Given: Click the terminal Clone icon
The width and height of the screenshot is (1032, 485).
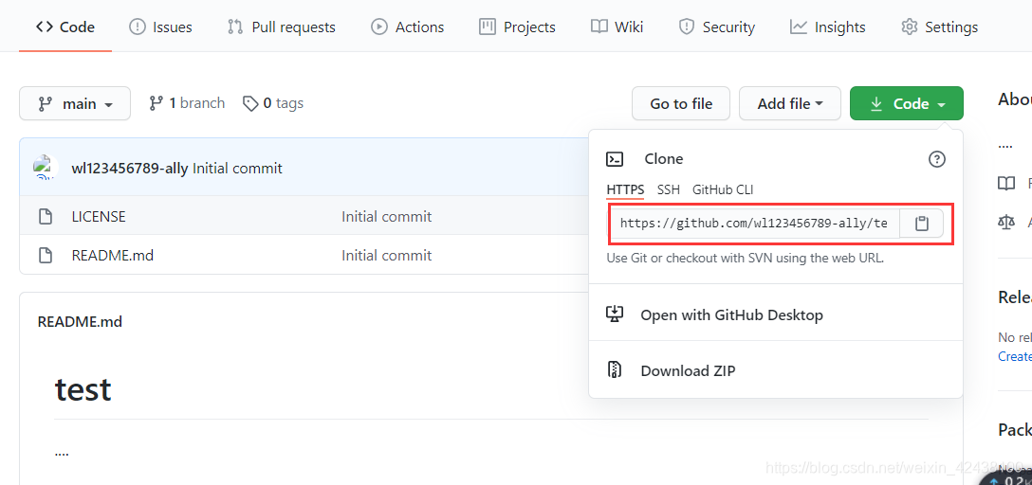Looking at the screenshot, I should [x=615, y=158].
